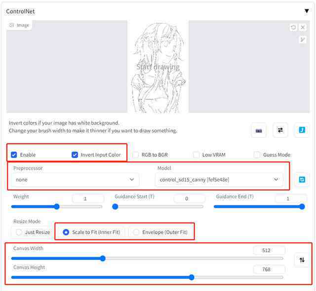Click the ControlNet panel title

point(20,11)
